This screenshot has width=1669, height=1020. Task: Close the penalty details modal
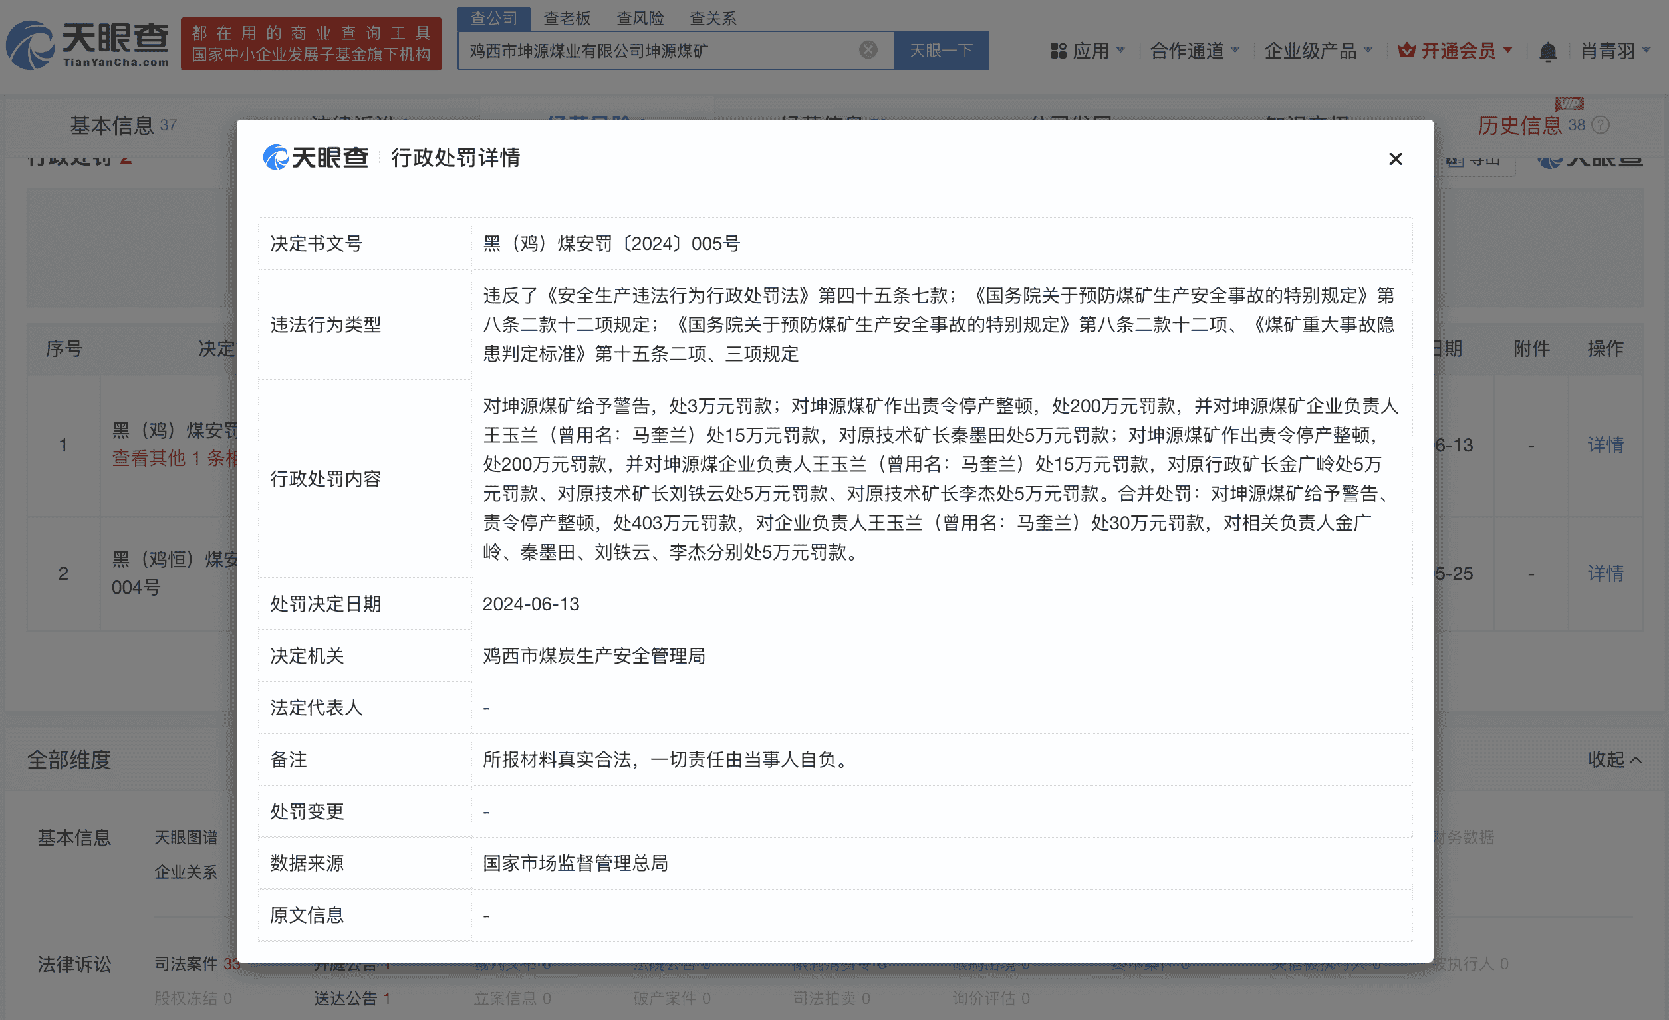point(1395,159)
